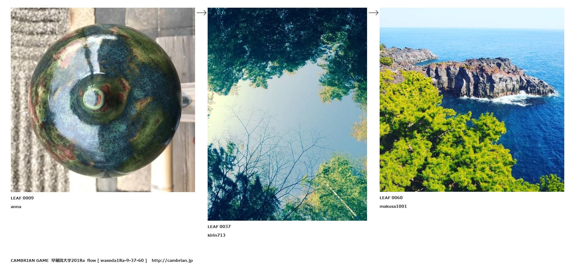The width and height of the screenshot is (575, 268).
Task: Click the LEAF 0060 label
Action: pos(391,198)
